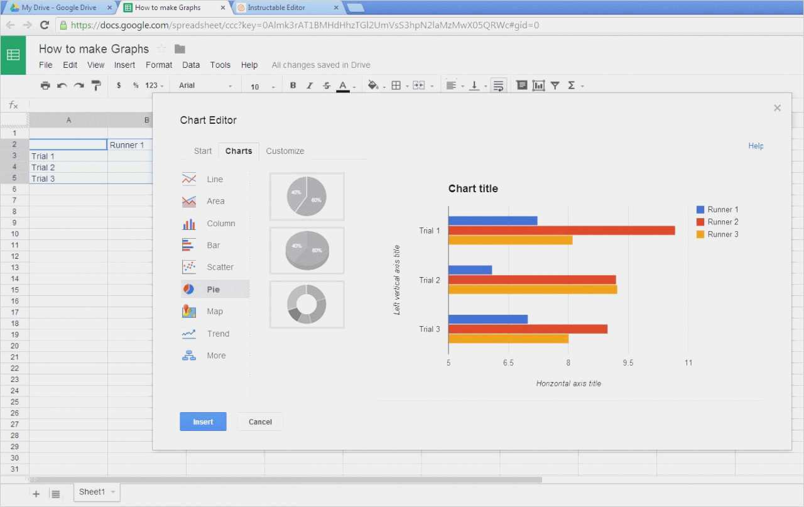The height and width of the screenshot is (507, 804).
Task: Toggle Strikethrough formatting icon
Action: pos(327,85)
